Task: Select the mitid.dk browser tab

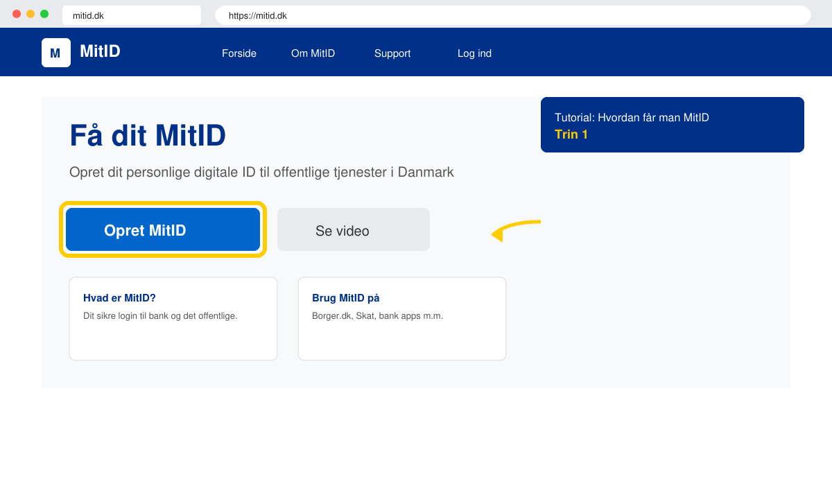Action: click(x=132, y=15)
